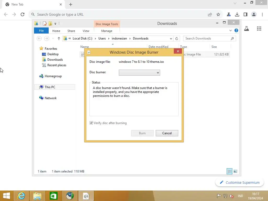Focus the Search Downloads field
Image resolution: width=268 pixels, height=201 pixels.
(209, 39)
